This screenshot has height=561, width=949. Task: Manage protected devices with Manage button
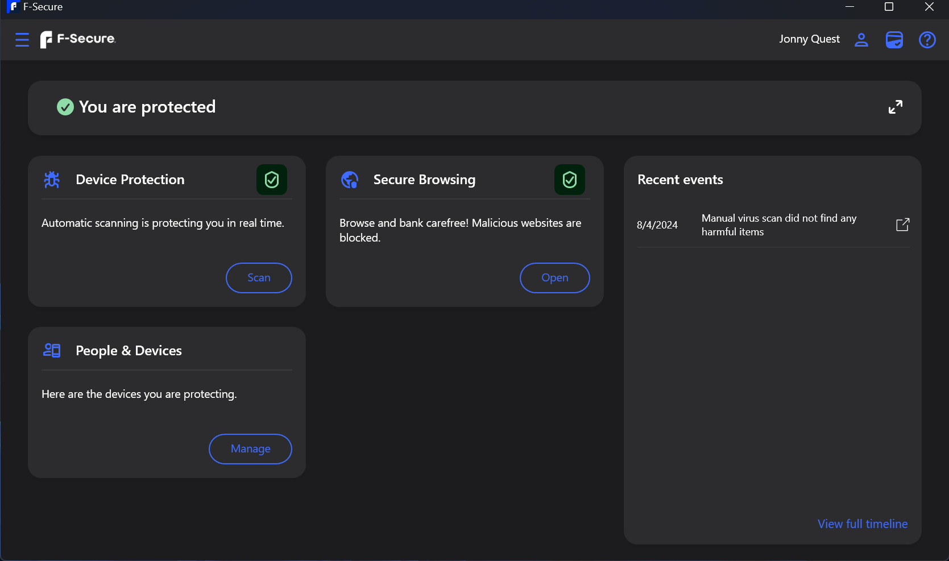click(x=251, y=449)
